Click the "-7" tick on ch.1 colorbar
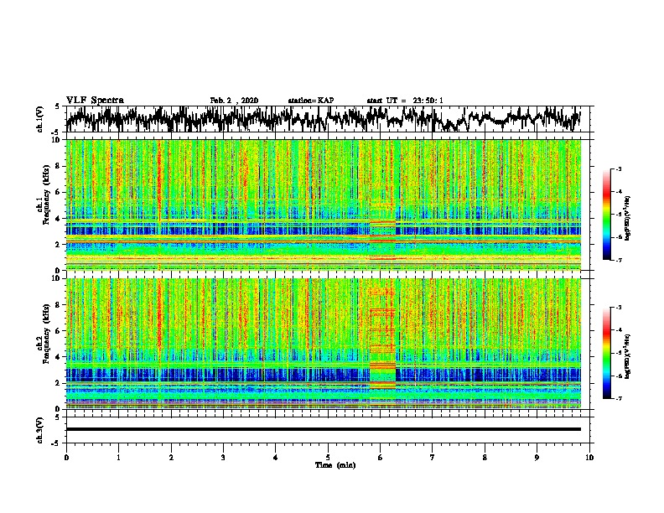664x513 pixels. 618,260
